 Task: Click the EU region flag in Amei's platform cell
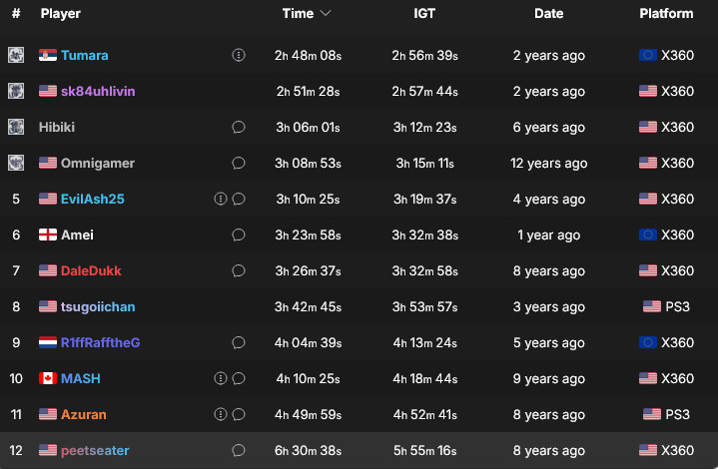648,234
